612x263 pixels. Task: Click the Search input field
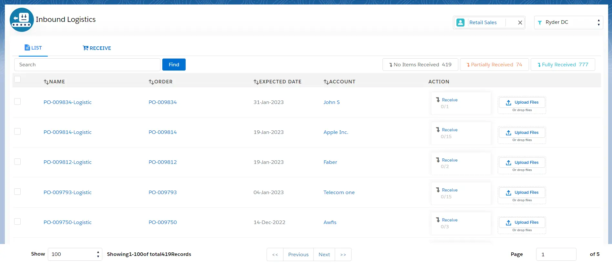pos(87,65)
